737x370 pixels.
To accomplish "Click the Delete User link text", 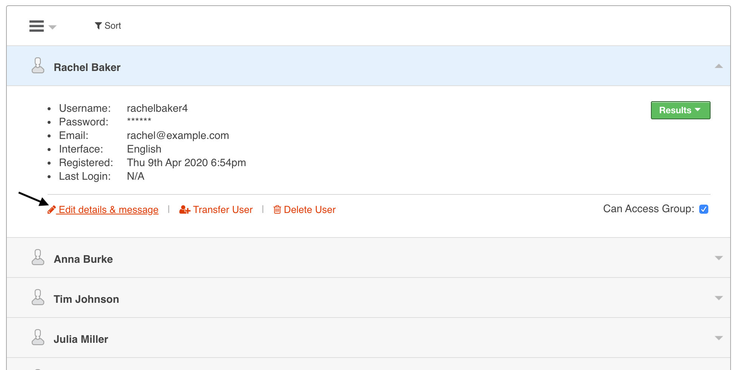I will (x=310, y=210).
